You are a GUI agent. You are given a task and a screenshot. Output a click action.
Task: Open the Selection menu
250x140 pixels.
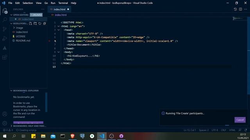point(28,3)
